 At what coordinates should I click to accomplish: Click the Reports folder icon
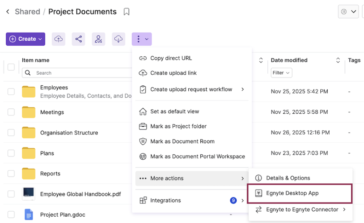29,173
